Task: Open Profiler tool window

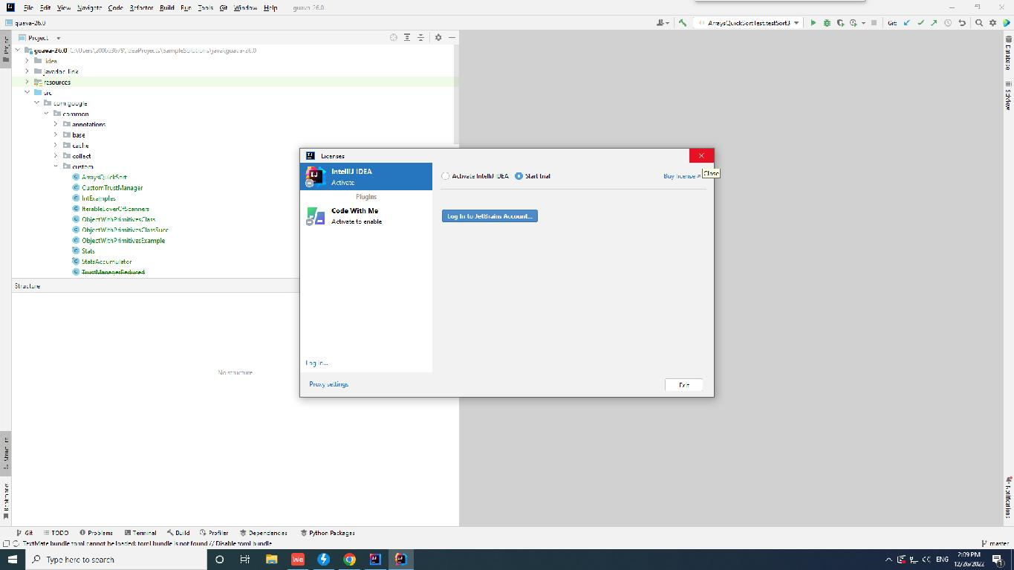Action: pyautogui.click(x=215, y=533)
